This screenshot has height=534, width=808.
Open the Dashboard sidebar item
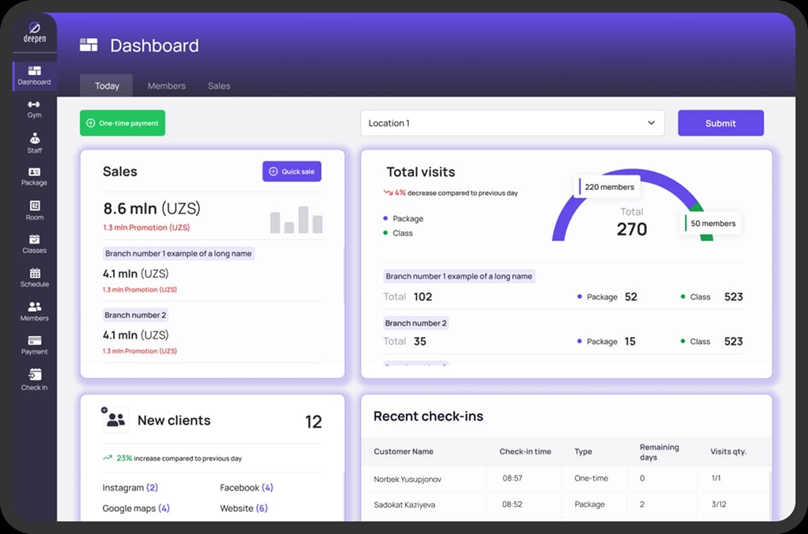35,76
